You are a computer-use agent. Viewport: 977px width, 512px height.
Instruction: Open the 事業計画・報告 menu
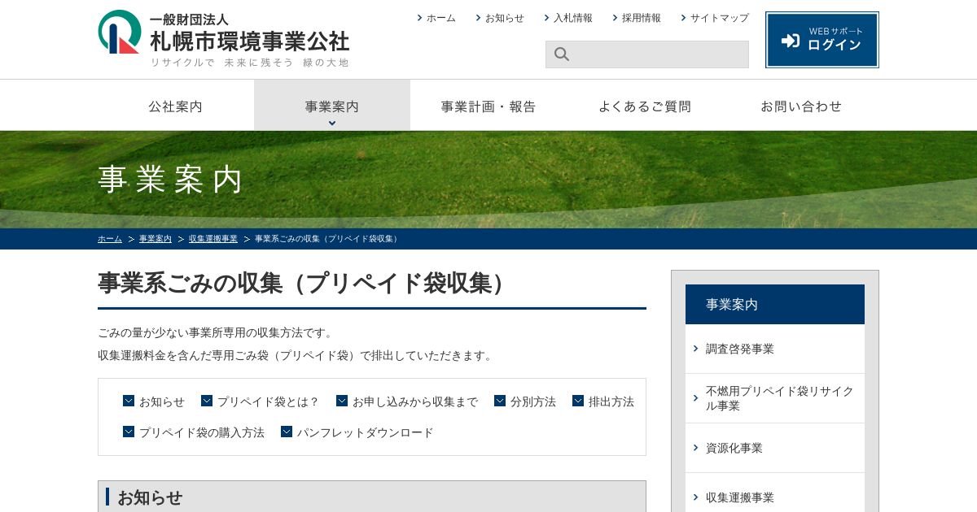[488, 106]
